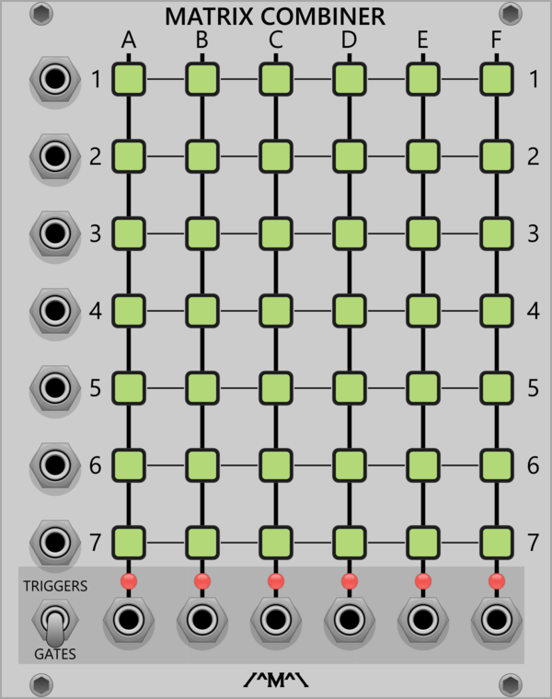Toggle matrix button F7
This screenshot has height=699, width=552.
497,543
